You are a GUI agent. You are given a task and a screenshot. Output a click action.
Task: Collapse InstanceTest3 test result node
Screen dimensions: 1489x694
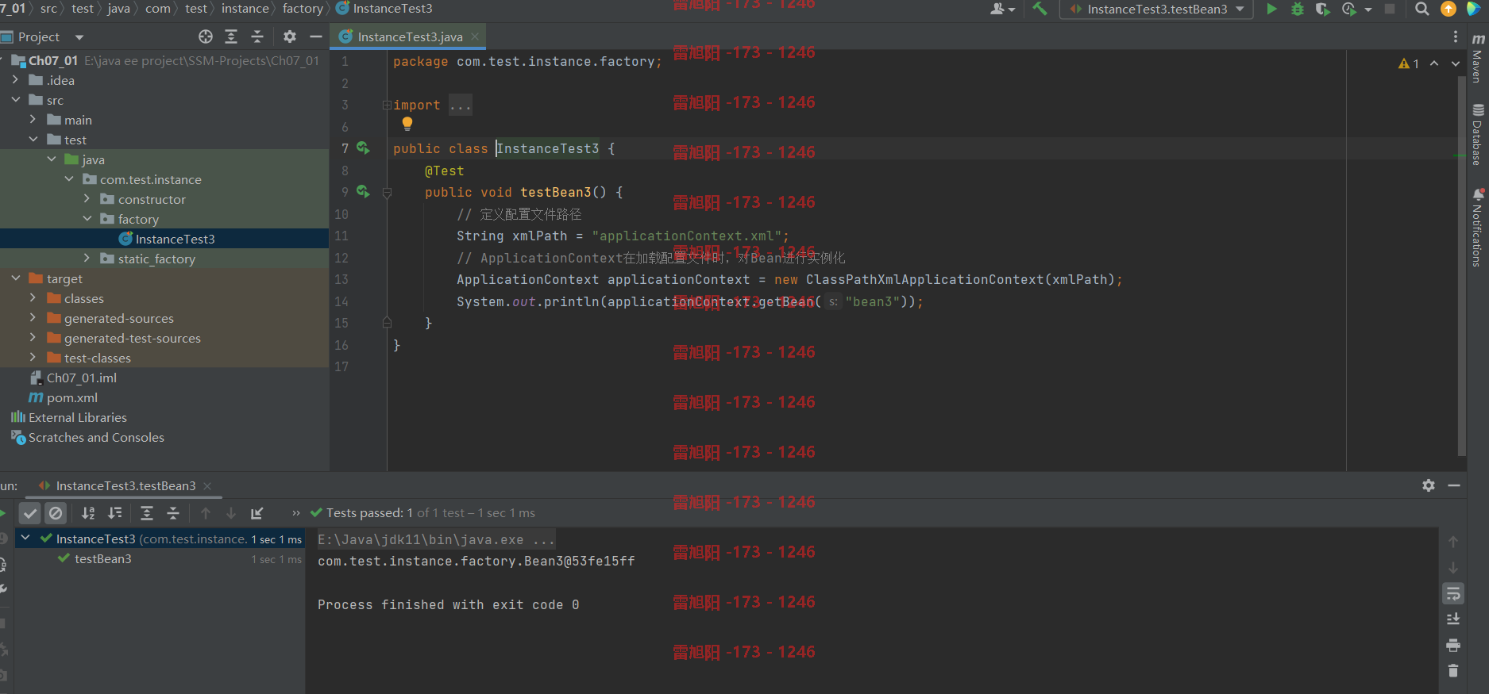25,538
